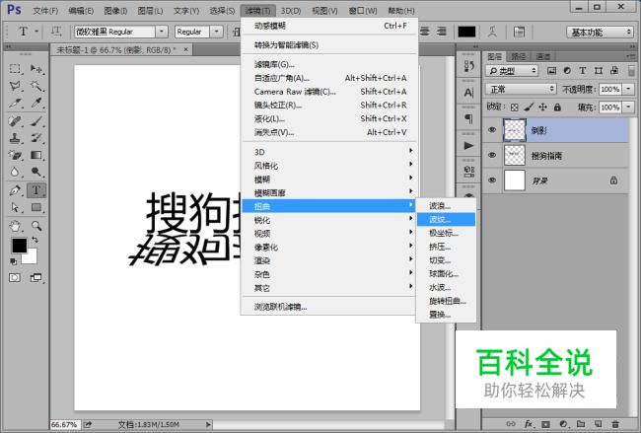Viewport: 641px width, 433px height.
Task: Choose 极坐标... in the 扭曲 submenu
Action: pyautogui.click(x=446, y=233)
